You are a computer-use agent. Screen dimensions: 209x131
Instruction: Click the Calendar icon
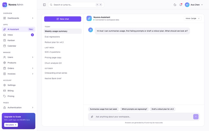click(x=5, y=46)
